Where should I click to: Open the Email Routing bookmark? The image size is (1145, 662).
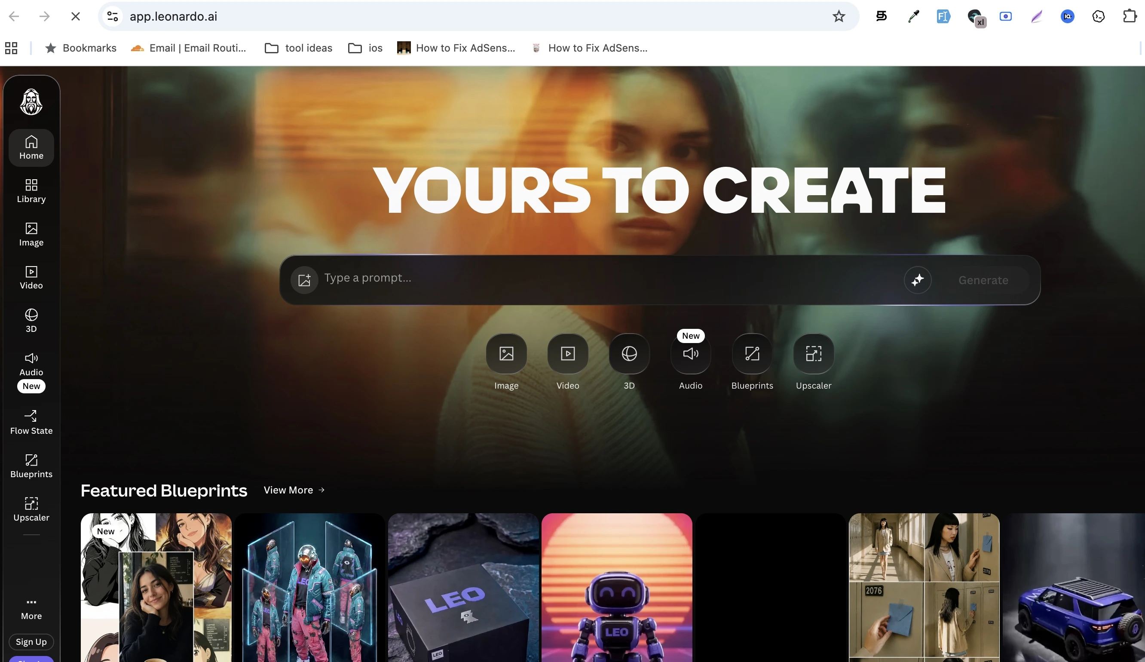189,48
